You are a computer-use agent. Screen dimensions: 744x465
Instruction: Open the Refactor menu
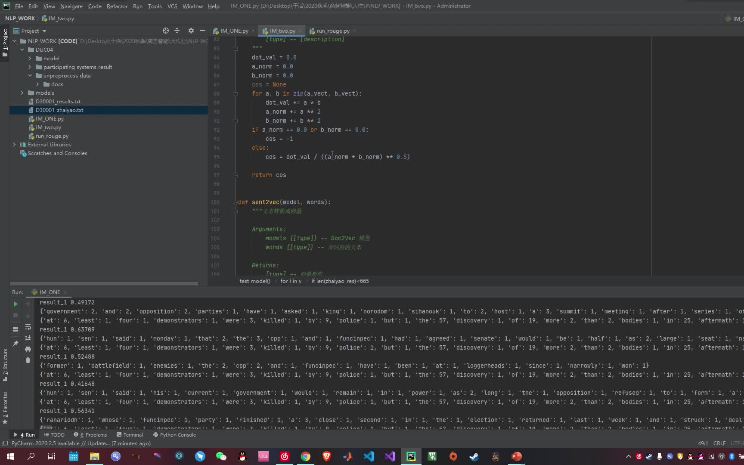(117, 6)
